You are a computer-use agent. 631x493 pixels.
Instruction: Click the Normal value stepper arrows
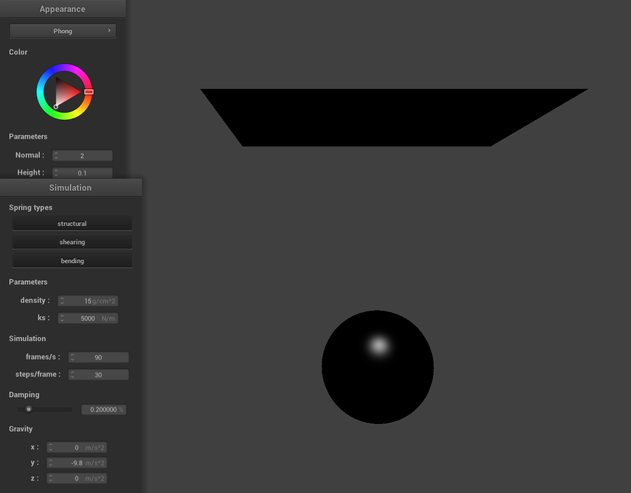click(x=56, y=155)
